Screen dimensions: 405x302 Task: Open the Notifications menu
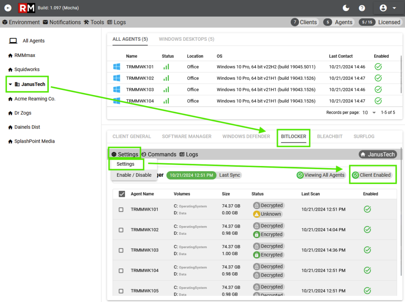[x=62, y=22]
